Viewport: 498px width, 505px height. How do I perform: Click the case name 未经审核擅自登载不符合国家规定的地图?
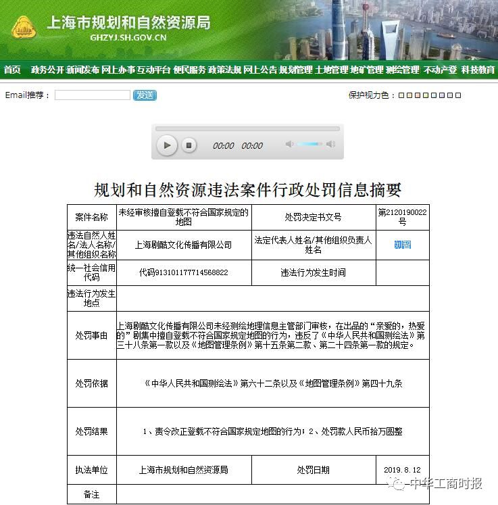184,217
